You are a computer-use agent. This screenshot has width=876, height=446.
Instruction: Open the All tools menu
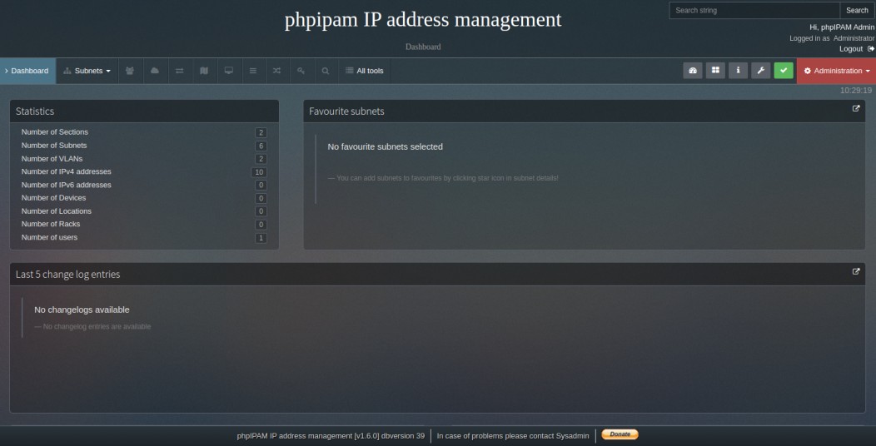coord(365,71)
